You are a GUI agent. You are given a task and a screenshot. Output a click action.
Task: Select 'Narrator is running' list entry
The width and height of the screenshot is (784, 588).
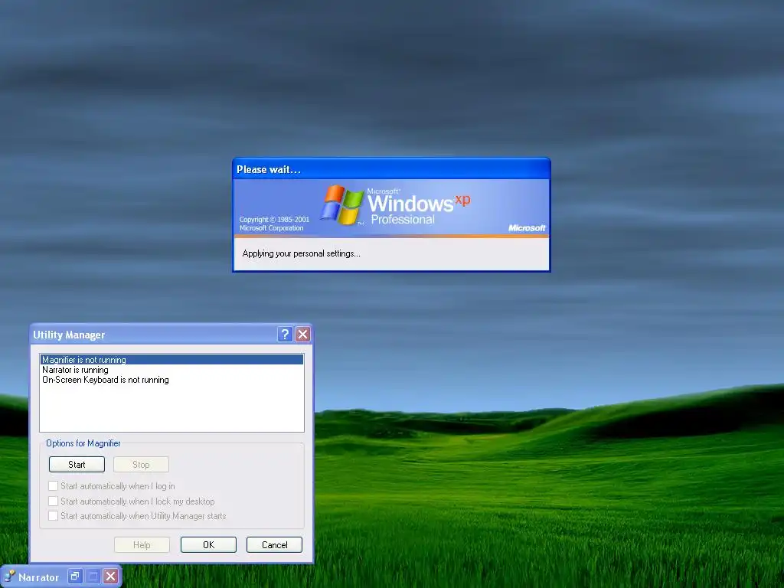pos(171,370)
